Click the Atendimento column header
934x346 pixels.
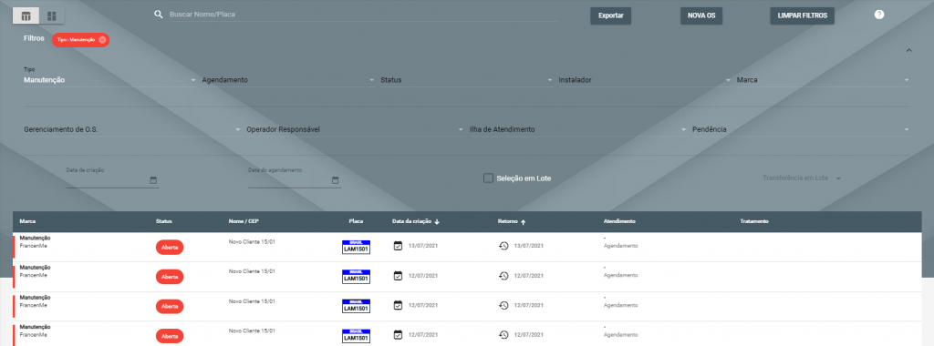coord(620,222)
